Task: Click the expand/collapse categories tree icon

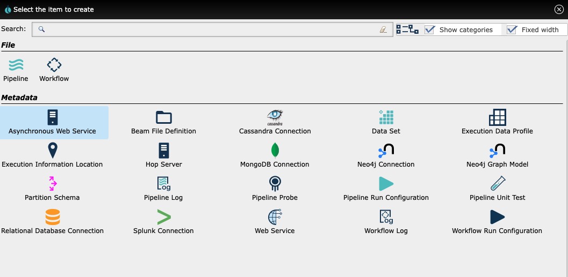Action: point(407,29)
